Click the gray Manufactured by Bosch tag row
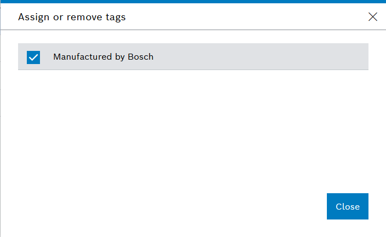The image size is (386, 237). [193, 56]
